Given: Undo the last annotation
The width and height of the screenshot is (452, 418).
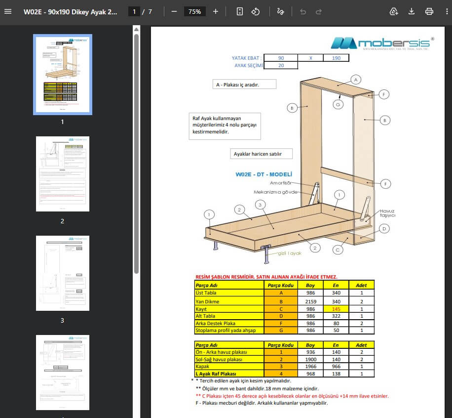Looking at the screenshot, I should coord(302,11).
